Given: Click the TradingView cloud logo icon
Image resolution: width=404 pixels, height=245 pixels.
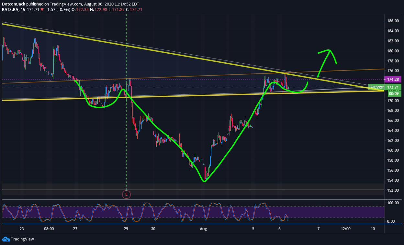Looking at the screenshot, I should pos(6,239).
